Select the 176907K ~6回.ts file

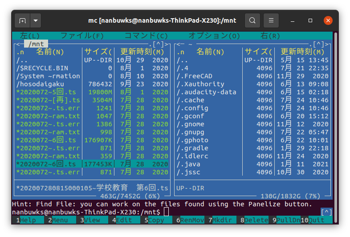point(92,140)
